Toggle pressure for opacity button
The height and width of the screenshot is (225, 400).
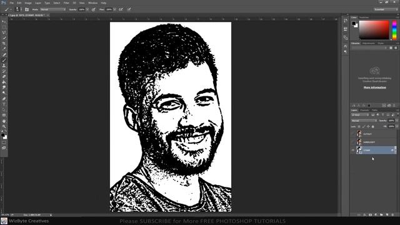[94, 9]
